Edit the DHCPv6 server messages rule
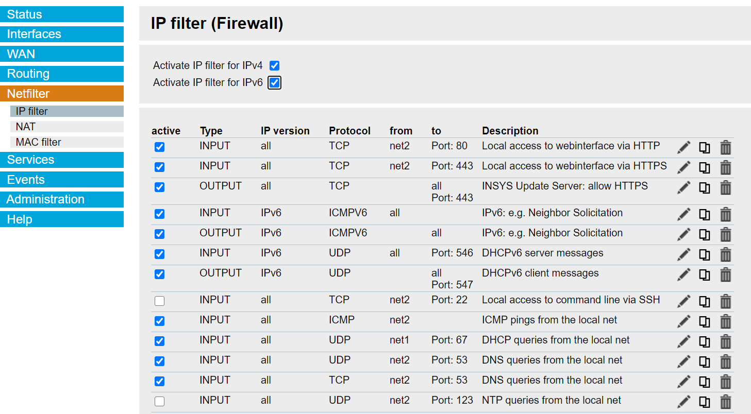Viewport: 751px width, 414px height. pos(683,254)
